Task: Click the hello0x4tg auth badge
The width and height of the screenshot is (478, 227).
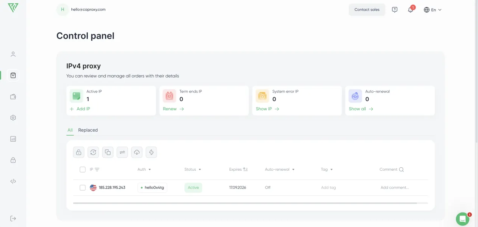Action: pyautogui.click(x=152, y=187)
